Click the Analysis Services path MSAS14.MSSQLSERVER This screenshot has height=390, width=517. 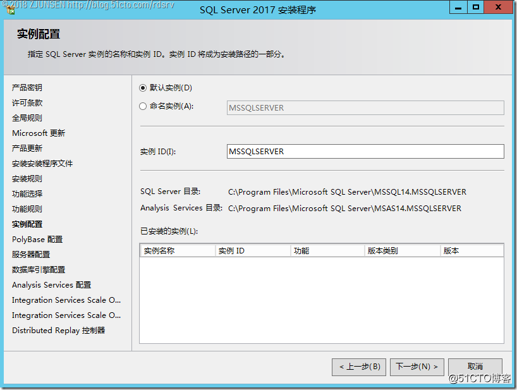[x=344, y=209]
